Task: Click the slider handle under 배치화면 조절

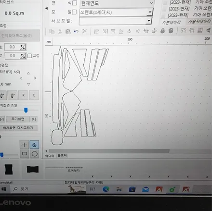Action: [26, 110]
